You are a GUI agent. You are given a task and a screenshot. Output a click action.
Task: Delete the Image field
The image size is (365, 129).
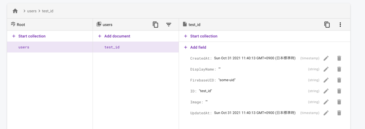tap(339, 102)
